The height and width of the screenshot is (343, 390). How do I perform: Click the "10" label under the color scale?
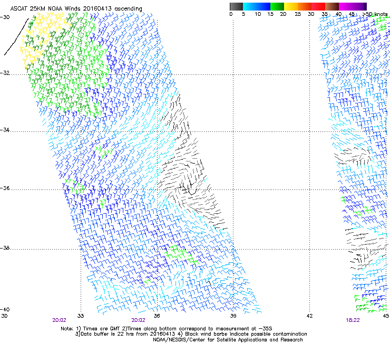pos(258,14)
